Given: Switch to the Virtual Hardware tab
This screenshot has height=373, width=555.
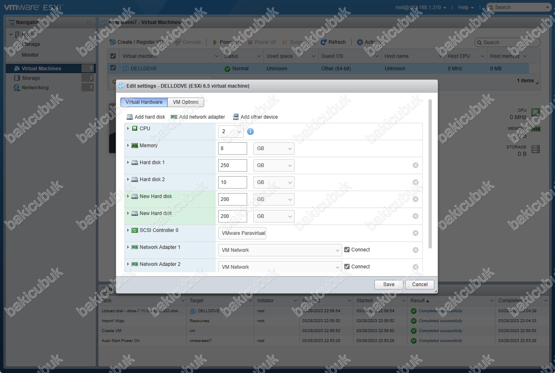Looking at the screenshot, I should (x=144, y=102).
